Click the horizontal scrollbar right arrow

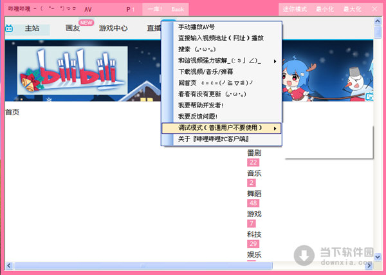(369, 265)
